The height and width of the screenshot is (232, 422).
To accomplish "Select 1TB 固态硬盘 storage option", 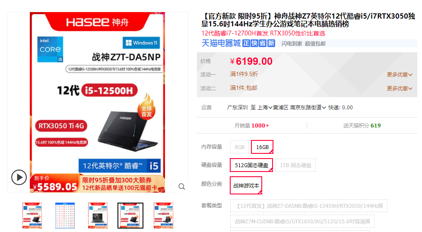I will click(295, 165).
